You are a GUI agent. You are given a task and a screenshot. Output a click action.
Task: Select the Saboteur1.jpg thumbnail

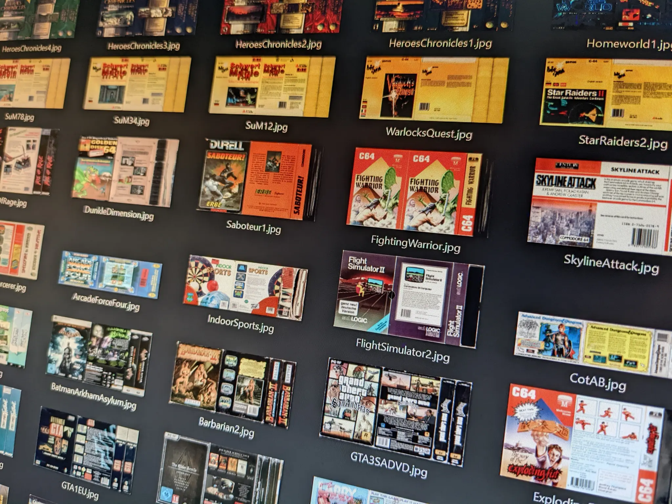(x=256, y=179)
